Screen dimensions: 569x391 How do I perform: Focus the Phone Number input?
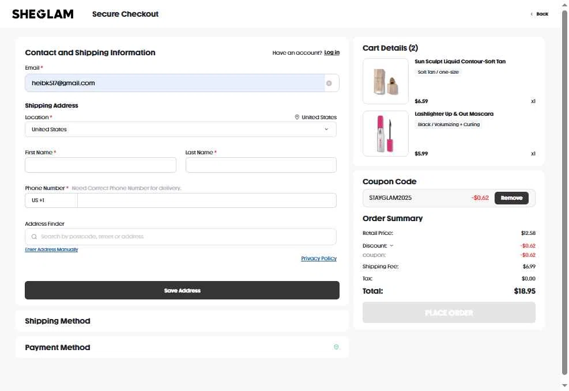click(x=207, y=200)
